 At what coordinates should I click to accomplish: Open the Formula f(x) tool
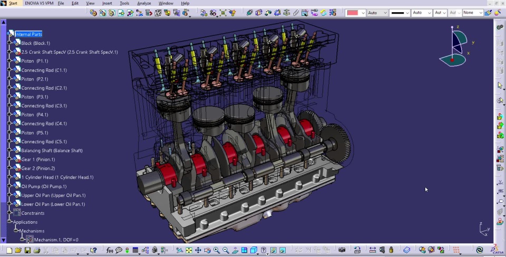click(x=110, y=251)
